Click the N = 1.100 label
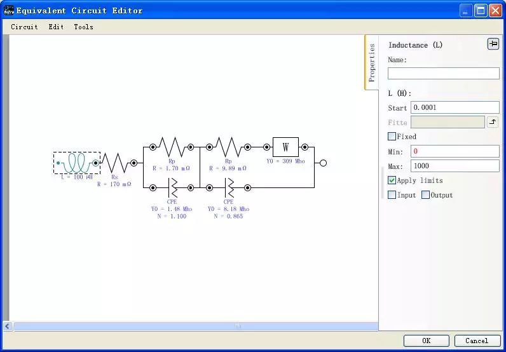Viewport: 506px width, 352px height. pyautogui.click(x=172, y=216)
